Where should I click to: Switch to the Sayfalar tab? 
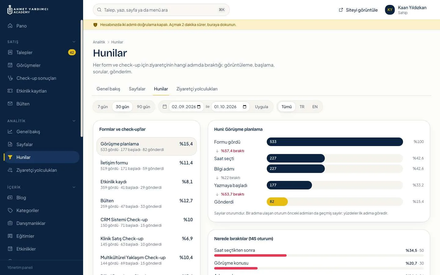pos(137,89)
